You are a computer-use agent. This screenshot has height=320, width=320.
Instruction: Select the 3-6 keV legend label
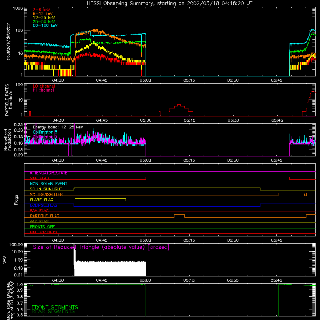pos(41,10)
